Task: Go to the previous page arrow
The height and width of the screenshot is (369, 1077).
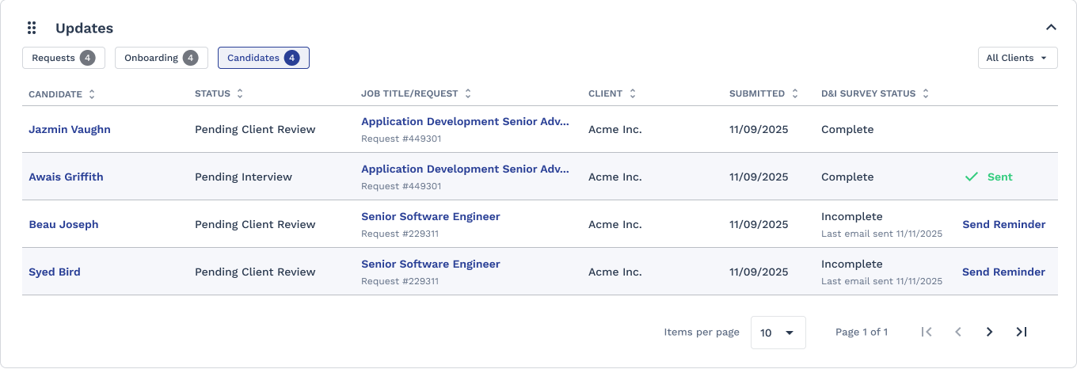Action: coord(958,332)
